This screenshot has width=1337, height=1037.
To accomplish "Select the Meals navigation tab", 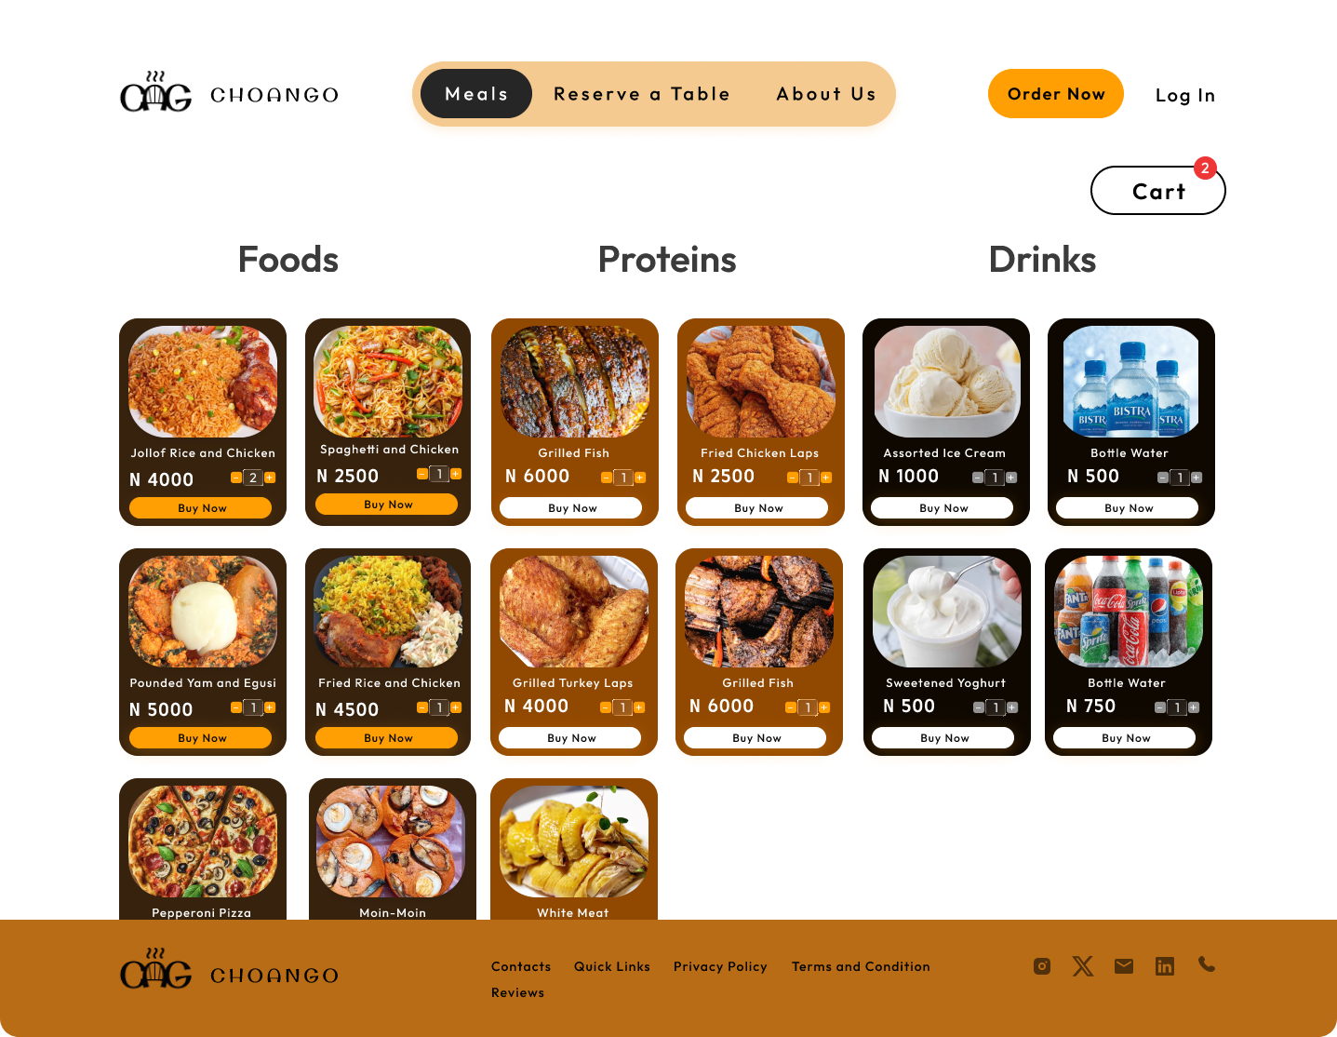I will [476, 94].
